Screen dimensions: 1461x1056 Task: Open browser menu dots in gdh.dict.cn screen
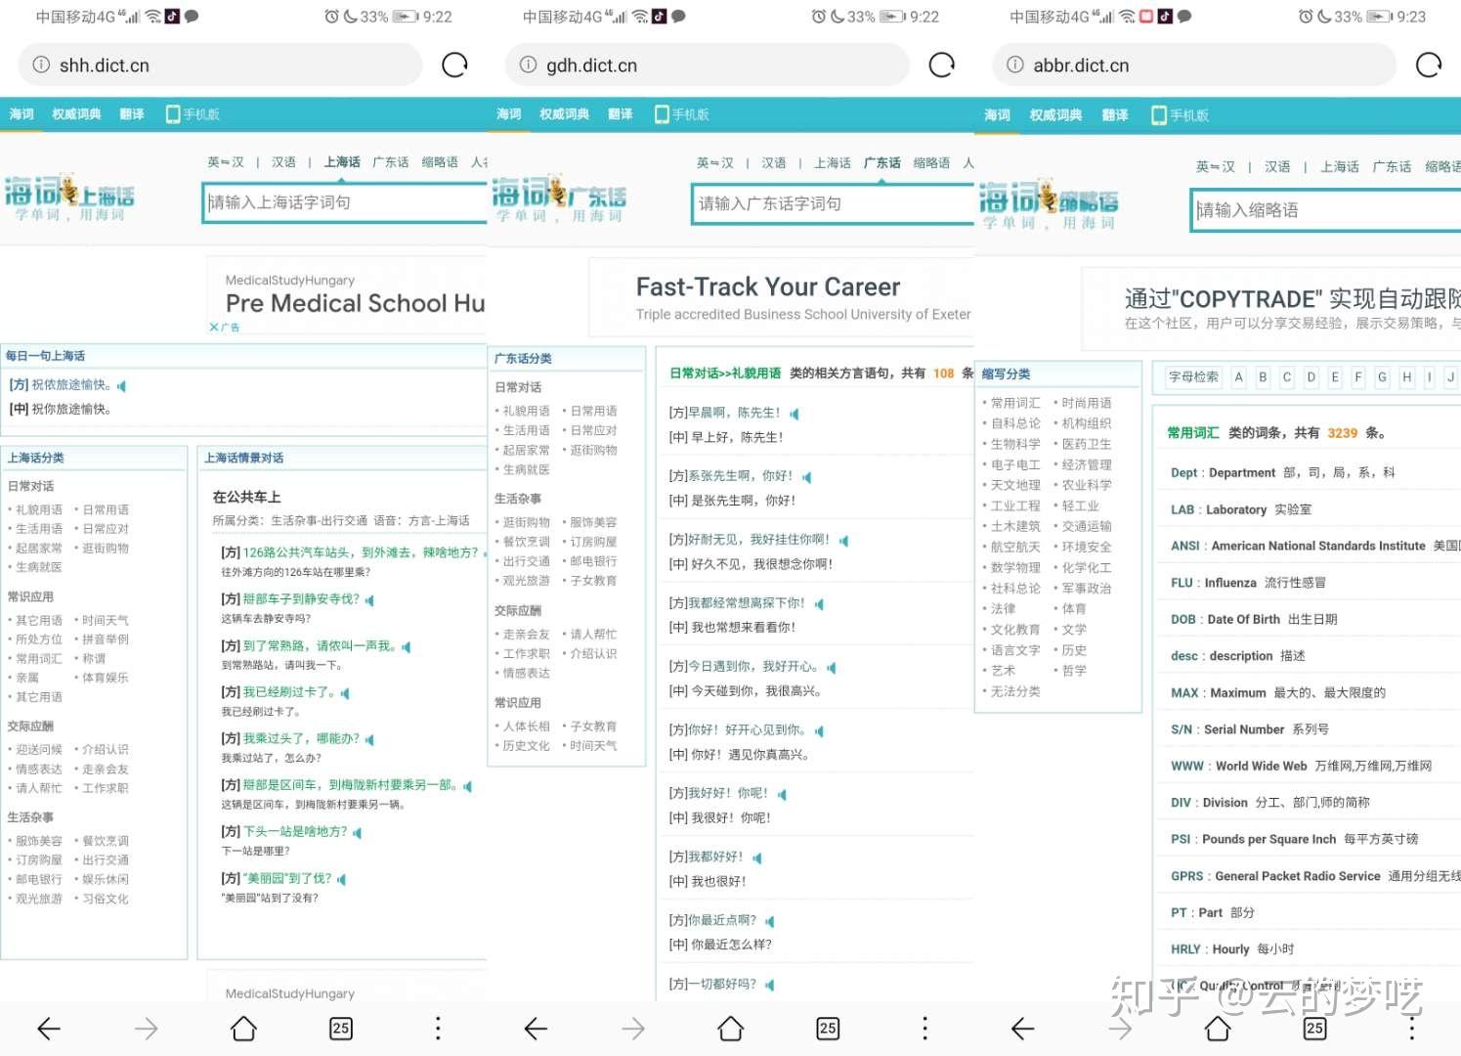(x=924, y=1028)
